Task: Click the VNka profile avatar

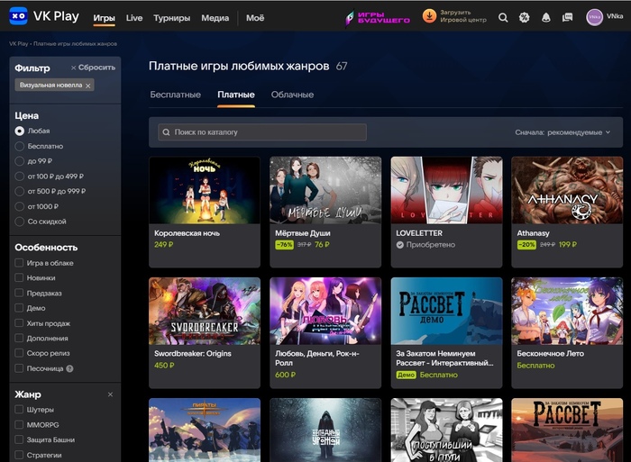Action: 594,17
